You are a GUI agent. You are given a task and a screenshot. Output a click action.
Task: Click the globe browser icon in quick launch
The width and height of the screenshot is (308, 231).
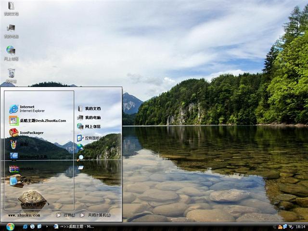click(x=32, y=227)
